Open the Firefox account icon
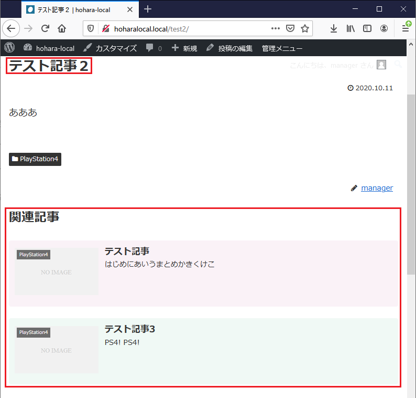This screenshot has height=398, width=416. pyautogui.click(x=384, y=28)
